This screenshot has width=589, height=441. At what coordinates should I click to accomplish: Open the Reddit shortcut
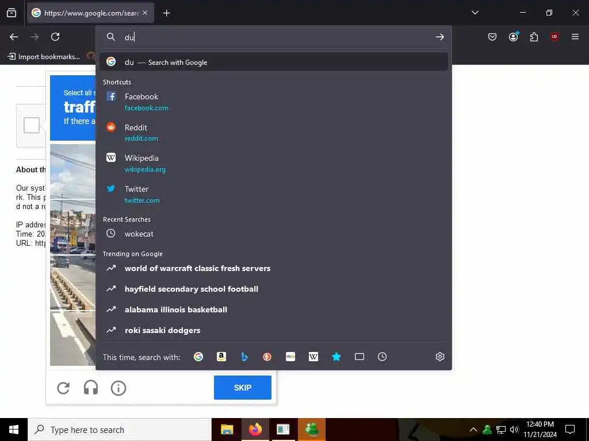273,133
